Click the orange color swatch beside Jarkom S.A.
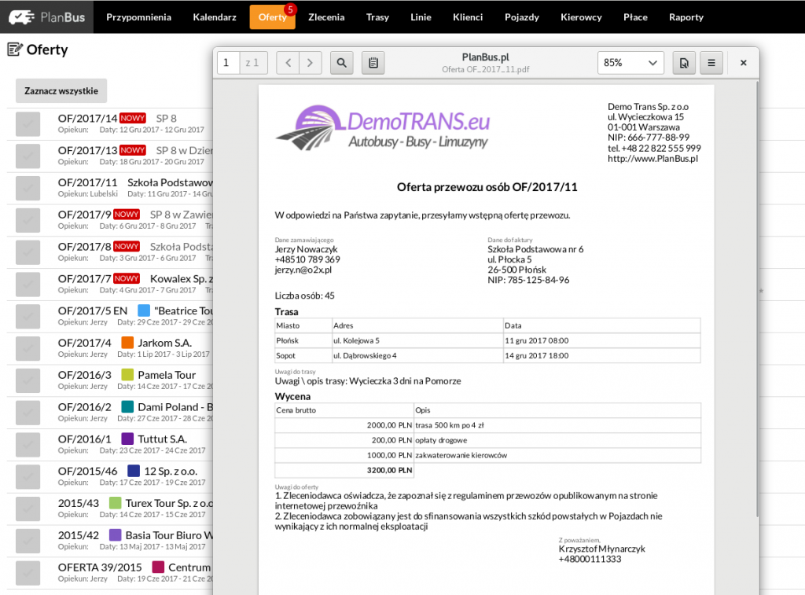The width and height of the screenshot is (805, 595). pos(127,343)
